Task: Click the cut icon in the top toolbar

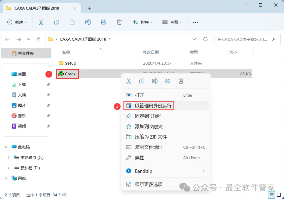Action: tap(41, 22)
